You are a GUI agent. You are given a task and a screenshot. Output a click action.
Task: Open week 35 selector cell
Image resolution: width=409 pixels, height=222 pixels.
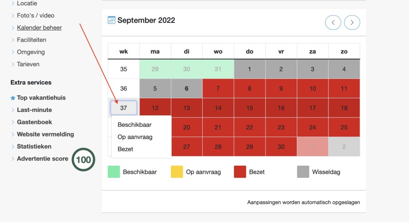124,69
